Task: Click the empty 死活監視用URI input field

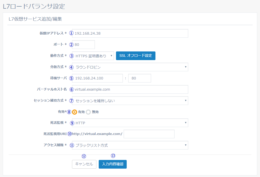Action: point(149,134)
